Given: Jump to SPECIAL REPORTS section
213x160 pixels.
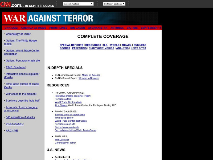Looking at the screenshot, I should (71, 45).
